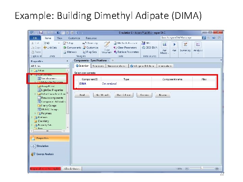This screenshot has width=243, height=182.
Task: Select the Petroleum sheet tab
Action: pos(98,66)
